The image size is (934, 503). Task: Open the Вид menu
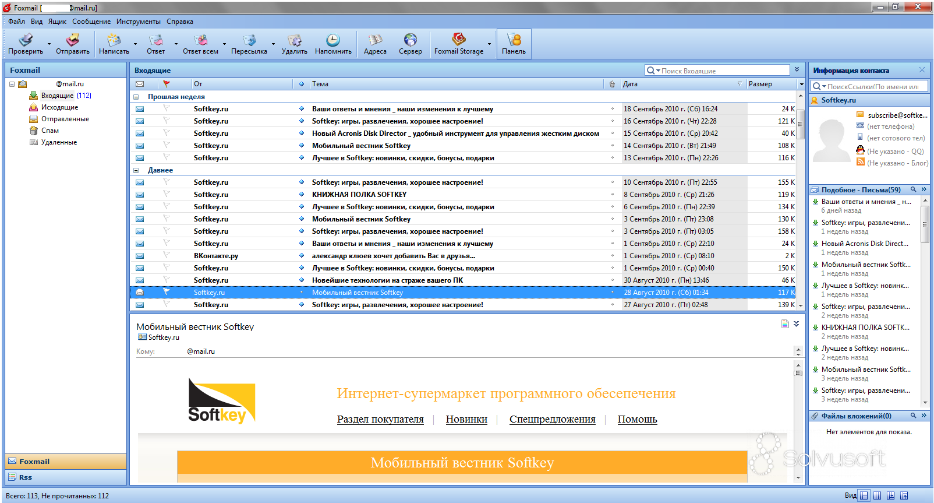click(37, 22)
